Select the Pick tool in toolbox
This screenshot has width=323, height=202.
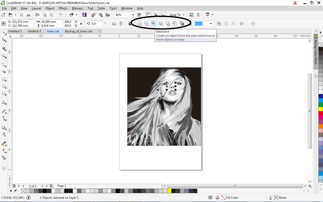coord(4,32)
